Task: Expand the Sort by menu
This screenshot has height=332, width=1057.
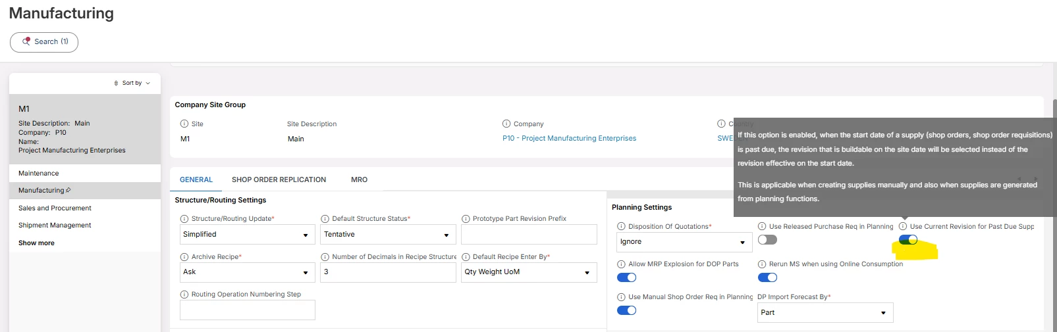Action: point(132,83)
